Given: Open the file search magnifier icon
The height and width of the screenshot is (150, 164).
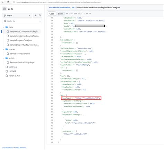Looking at the screenshot, I should pyautogui.click(x=40, y=15).
